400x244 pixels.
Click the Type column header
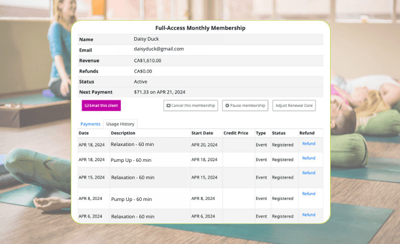[x=260, y=133]
